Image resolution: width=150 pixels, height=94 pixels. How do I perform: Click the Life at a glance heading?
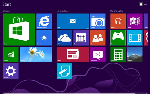coord(62,11)
